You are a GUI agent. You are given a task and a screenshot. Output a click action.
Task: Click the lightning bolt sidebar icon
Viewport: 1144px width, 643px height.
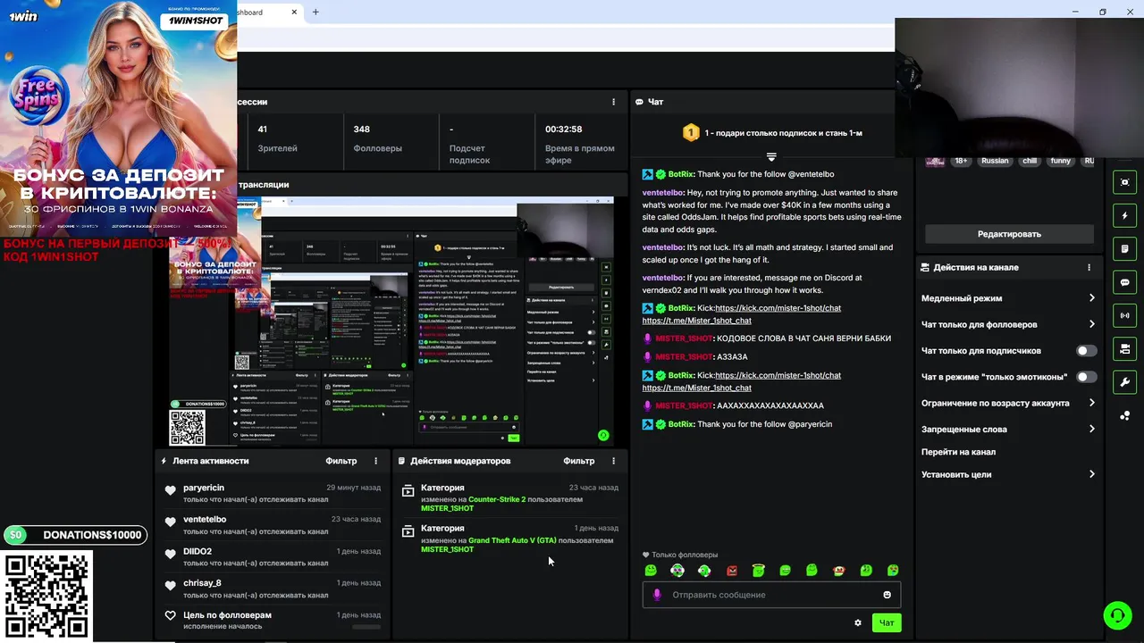click(1125, 215)
